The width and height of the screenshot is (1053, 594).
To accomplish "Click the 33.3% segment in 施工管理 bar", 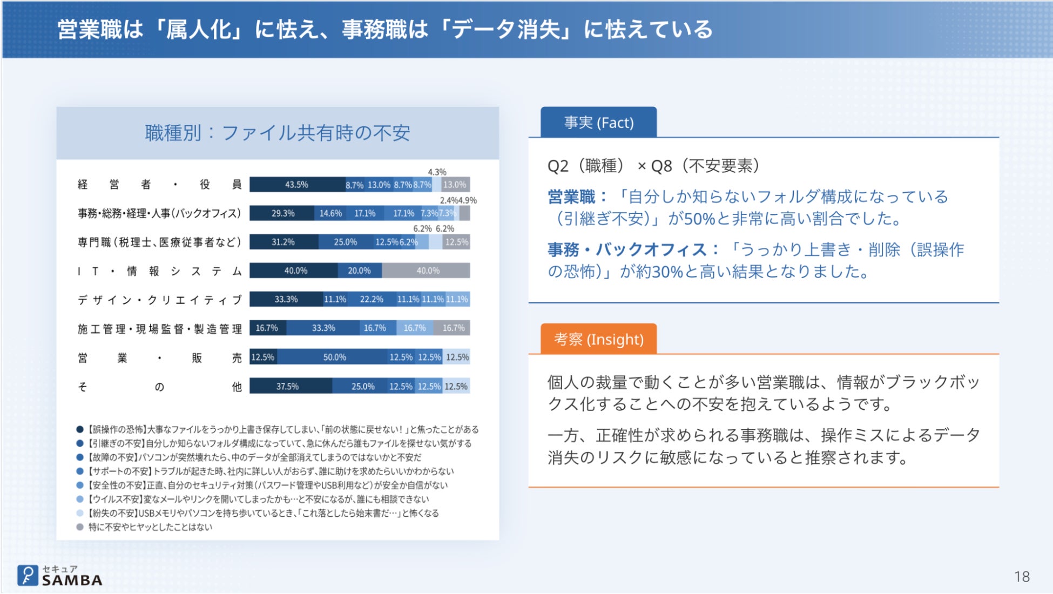I will (323, 328).
